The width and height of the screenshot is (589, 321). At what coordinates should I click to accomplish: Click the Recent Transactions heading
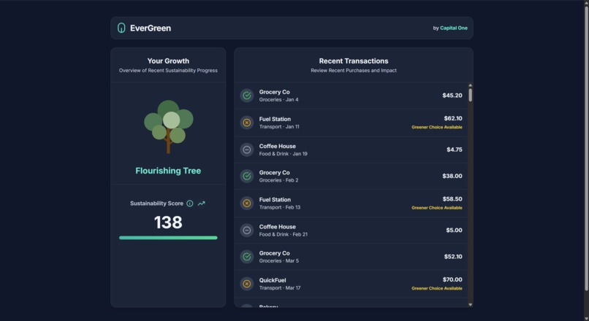pyautogui.click(x=354, y=61)
